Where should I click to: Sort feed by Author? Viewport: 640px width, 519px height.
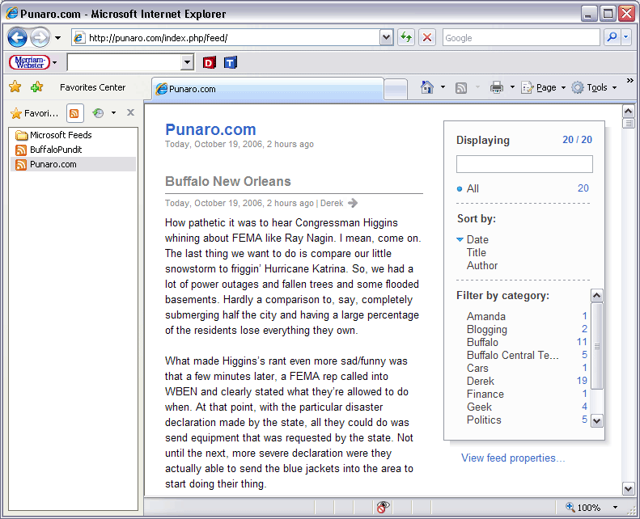[x=482, y=266]
